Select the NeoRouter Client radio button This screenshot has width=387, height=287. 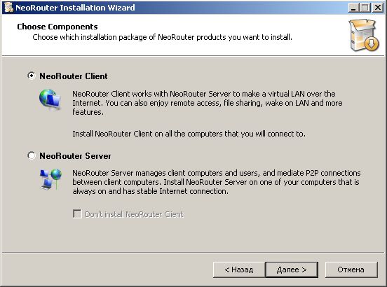pos(32,76)
